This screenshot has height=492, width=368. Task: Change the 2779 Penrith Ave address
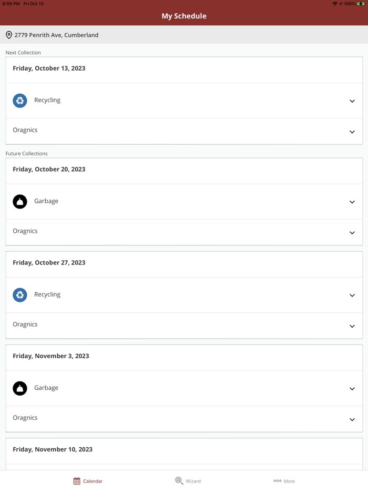click(x=56, y=35)
